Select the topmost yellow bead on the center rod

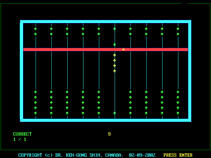114,55
